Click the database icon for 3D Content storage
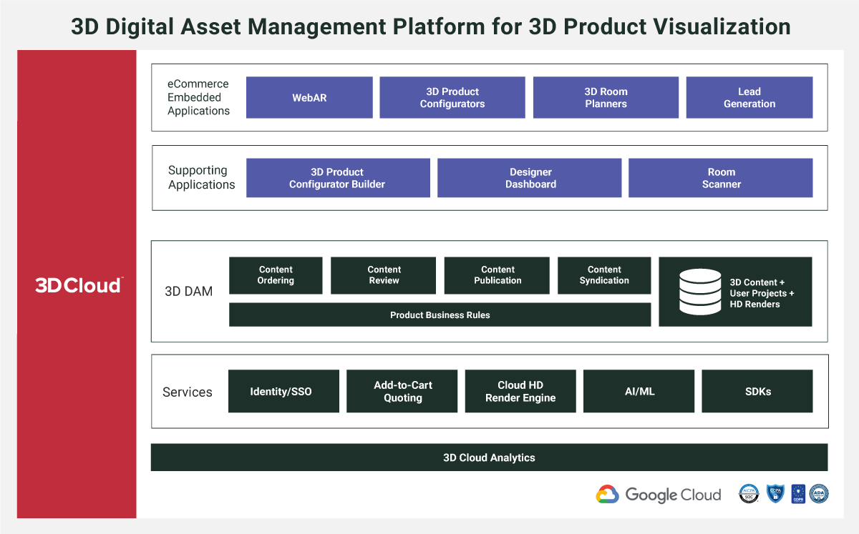The image size is (859, 534). point(700,291)
